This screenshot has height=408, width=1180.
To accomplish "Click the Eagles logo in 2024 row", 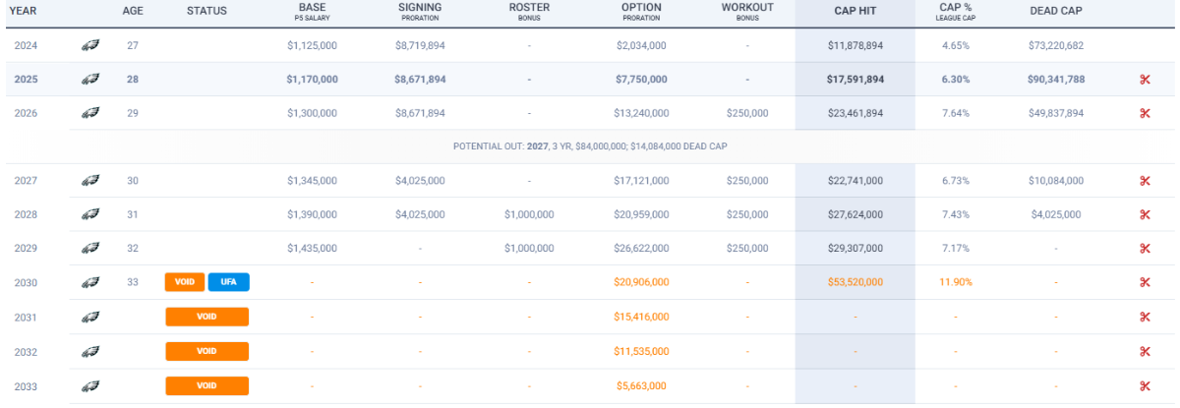I will (90, 45).
